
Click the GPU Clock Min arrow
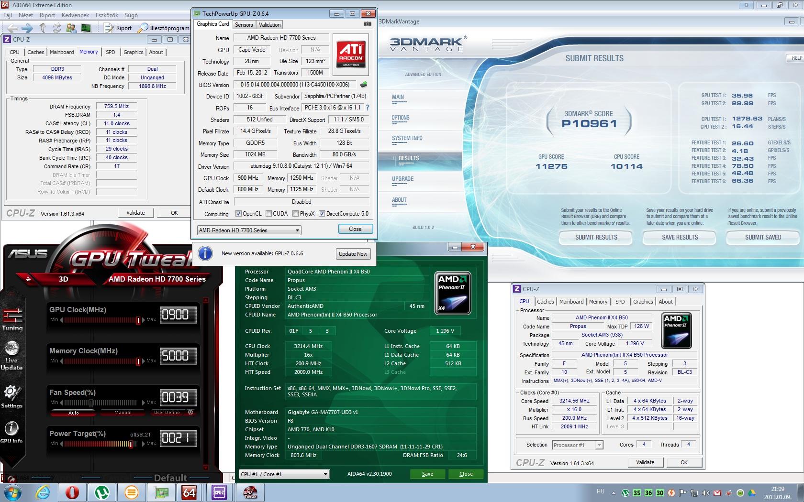click(61, 320)
